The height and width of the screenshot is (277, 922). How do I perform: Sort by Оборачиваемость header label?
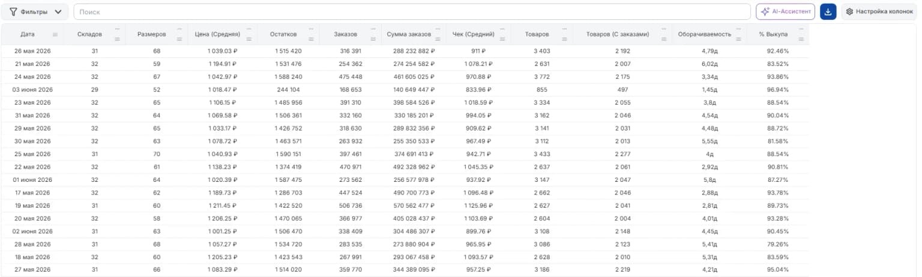click(705, 35)
